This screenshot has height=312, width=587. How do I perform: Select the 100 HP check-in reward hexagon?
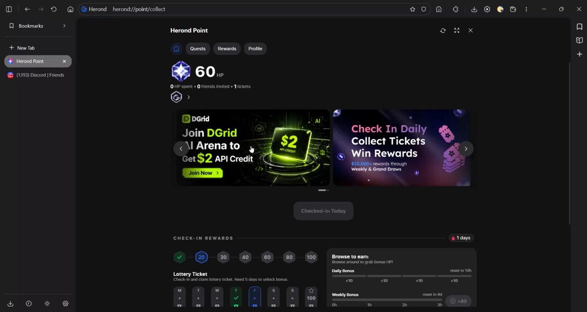[311, 257]
